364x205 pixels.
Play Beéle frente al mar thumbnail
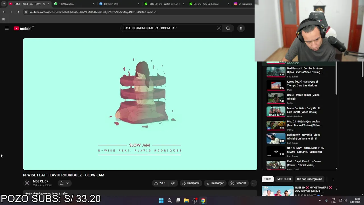276,99
